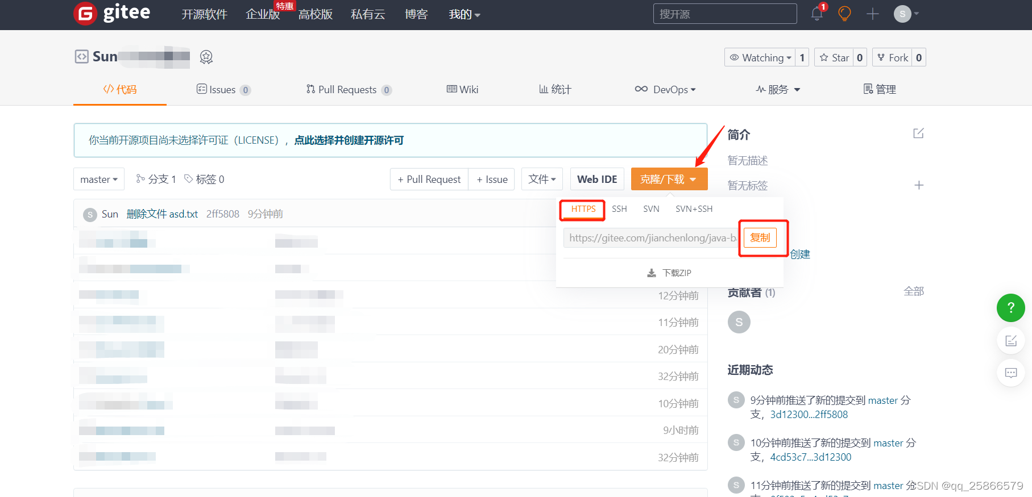Click 点此选择并创建开源许可 link
Viewport: 1032px width, 497px height.
click(x=349, y=140)
